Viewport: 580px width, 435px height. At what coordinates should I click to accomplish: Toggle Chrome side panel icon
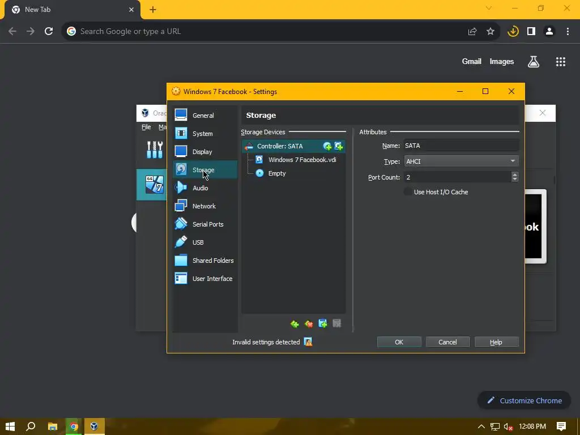pyautogui.click(x=531, y=32)
